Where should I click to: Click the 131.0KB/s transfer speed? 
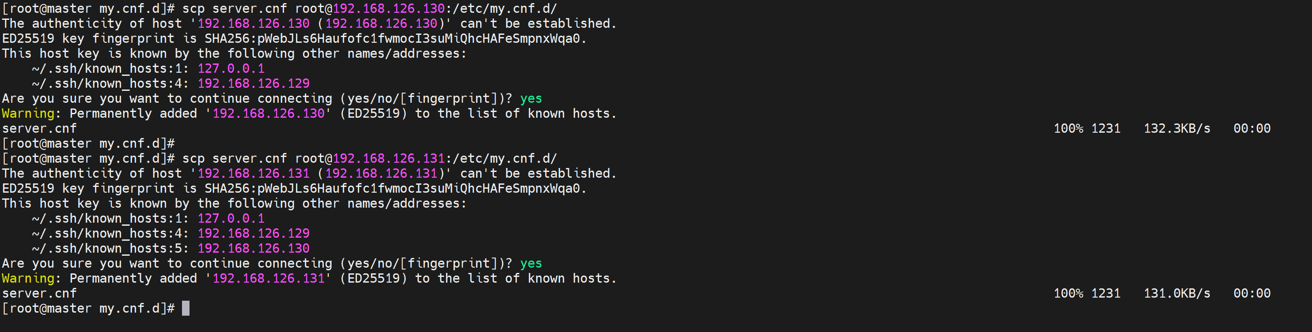(1176, 293)
